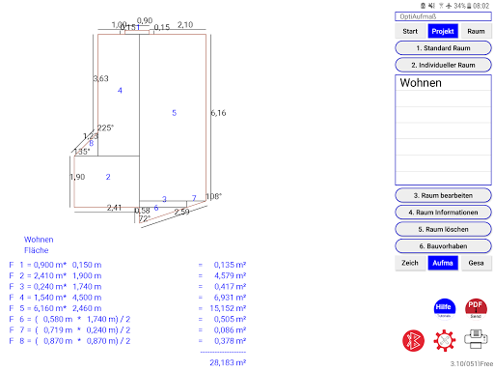The image size is (494, 371).
Task: Click the Wohnen heading above area list
Action: 39,240
